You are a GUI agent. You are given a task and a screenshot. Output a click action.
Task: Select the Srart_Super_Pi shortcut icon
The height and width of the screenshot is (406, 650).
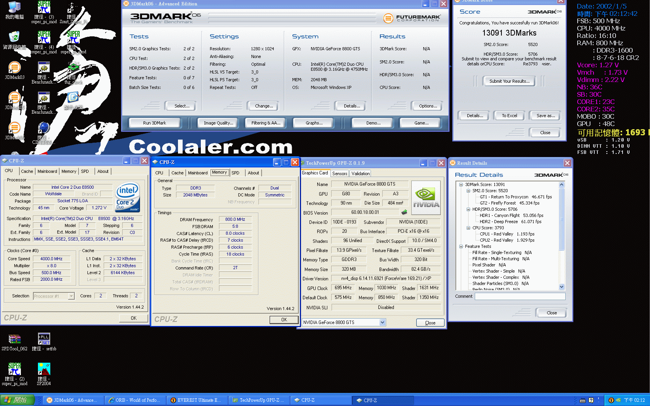(x=73, y=12)
